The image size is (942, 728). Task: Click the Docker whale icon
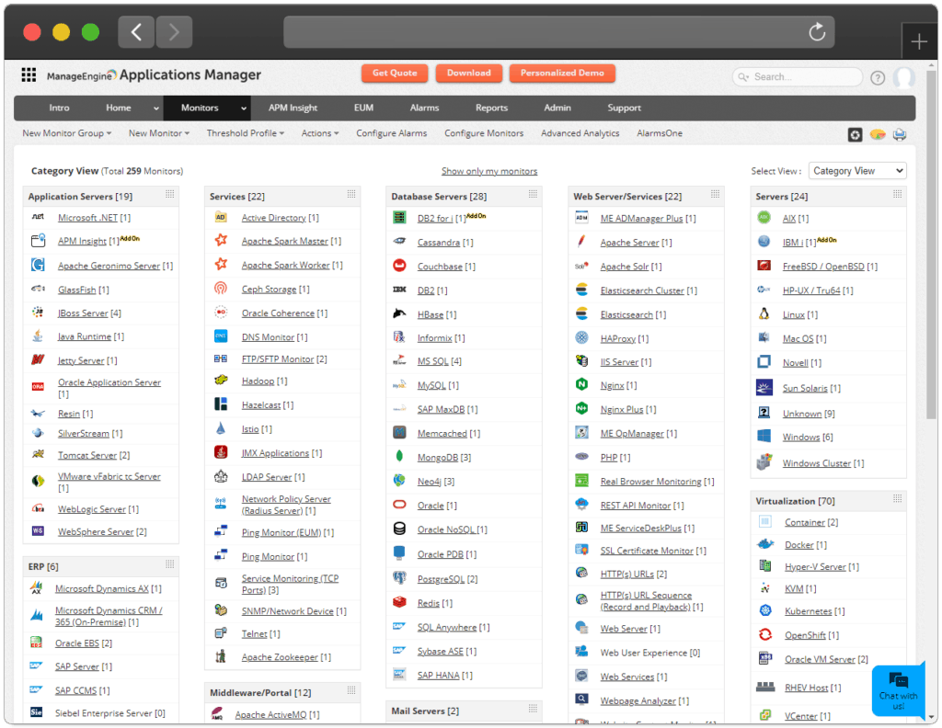(764, 545)
